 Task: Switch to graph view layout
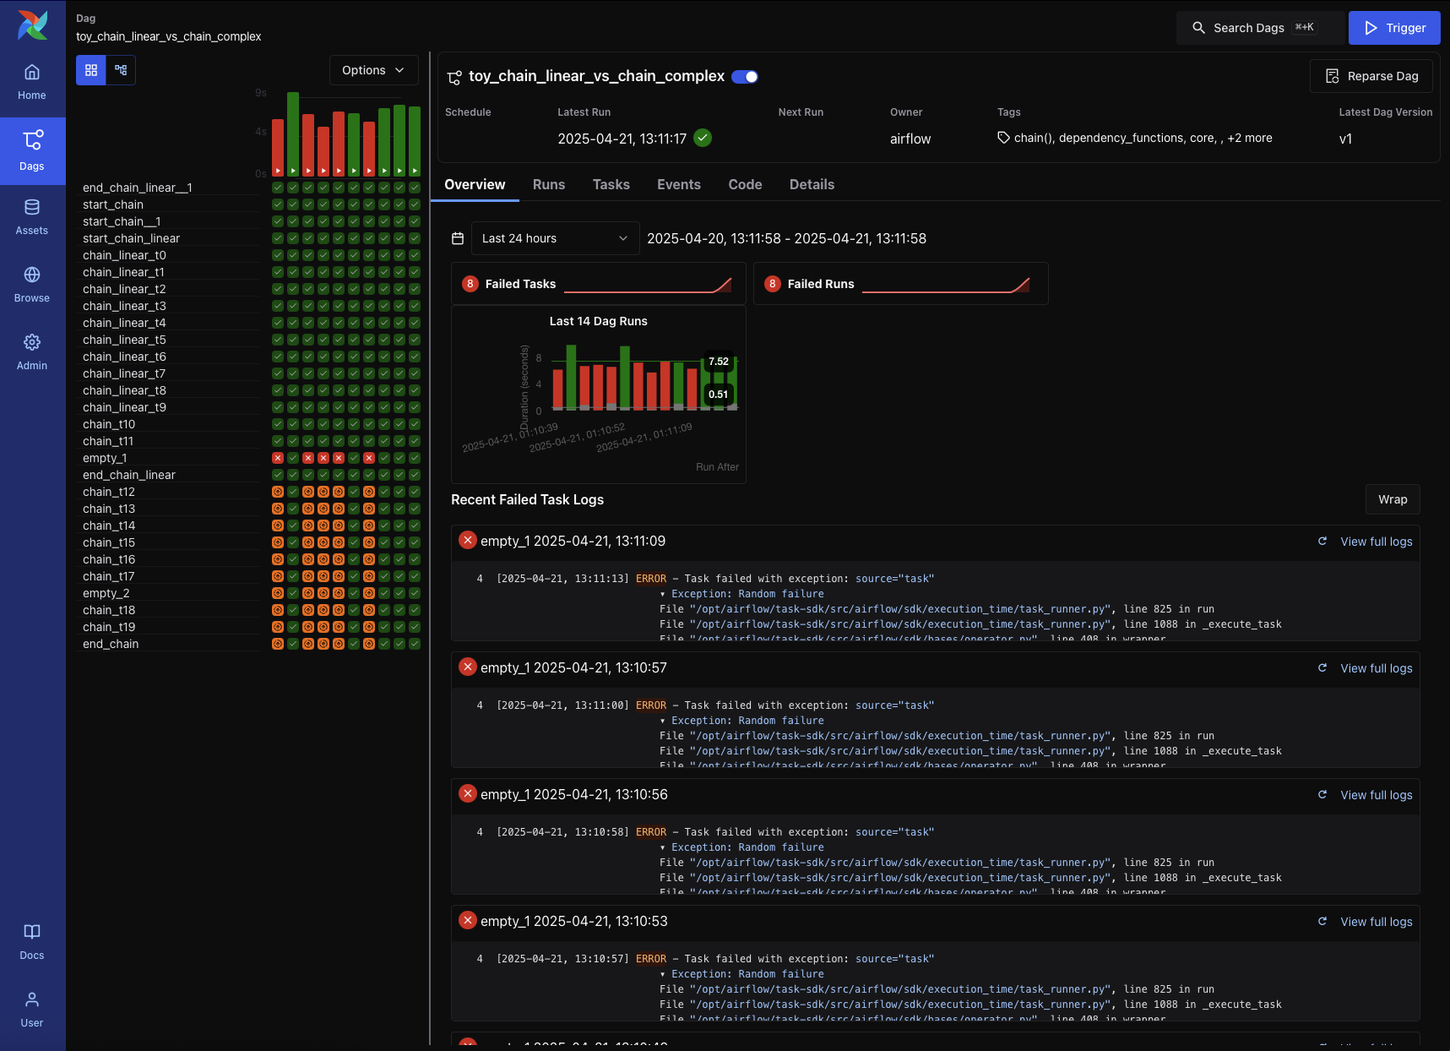tap(120, 69)
